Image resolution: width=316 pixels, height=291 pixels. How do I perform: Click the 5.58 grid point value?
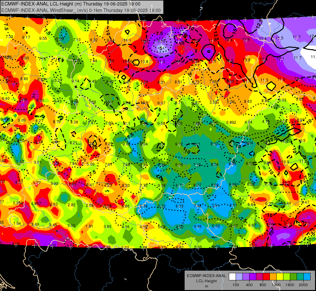pos(108,206)
